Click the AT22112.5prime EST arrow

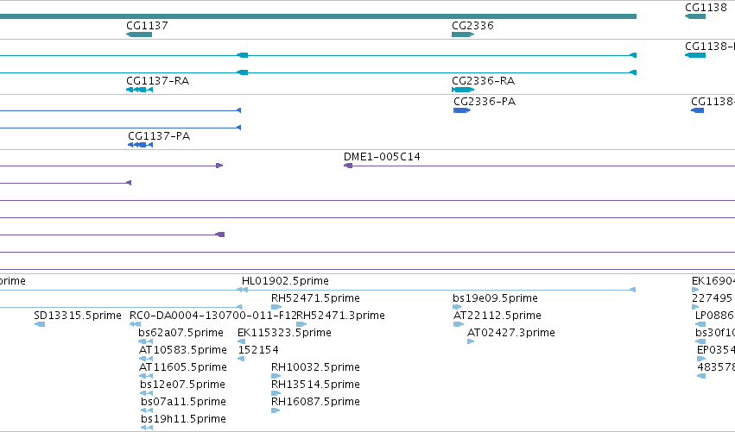click(459, 324)
